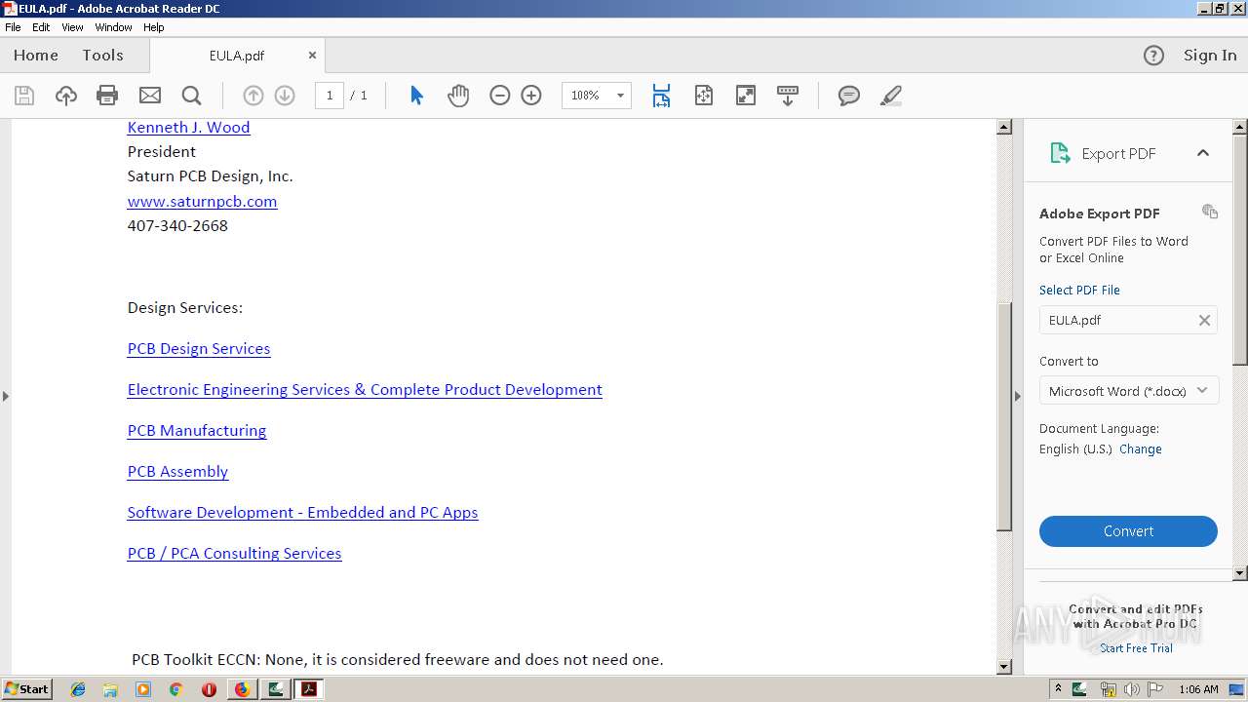The width and height of the screenshot is (1248, 702).
Task: Visit www.saturnpcb.com link
Action: click(202, 202)
